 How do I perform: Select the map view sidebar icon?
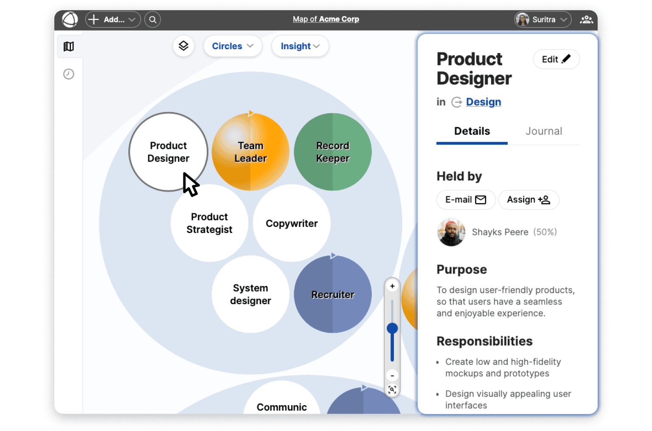[69, 47]
